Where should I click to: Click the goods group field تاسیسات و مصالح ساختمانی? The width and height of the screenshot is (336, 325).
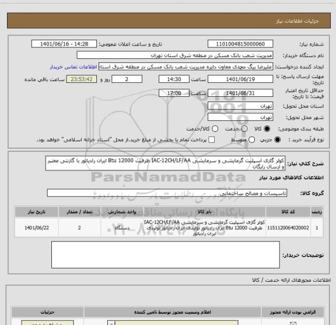click(167, 193)
